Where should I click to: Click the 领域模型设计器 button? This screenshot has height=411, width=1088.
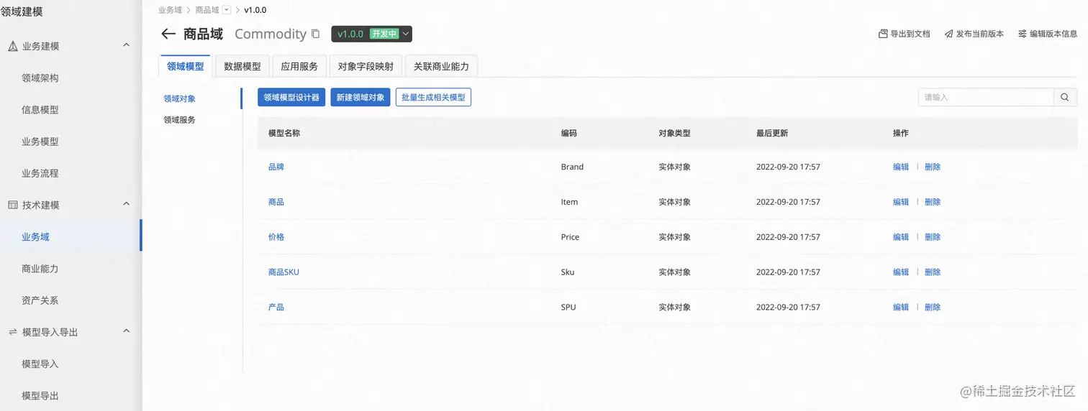pos(291,97)
